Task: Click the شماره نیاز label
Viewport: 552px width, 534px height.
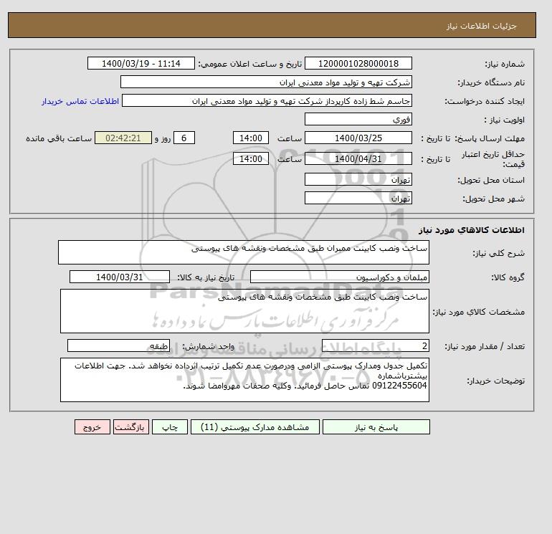Action: (505, 64)
